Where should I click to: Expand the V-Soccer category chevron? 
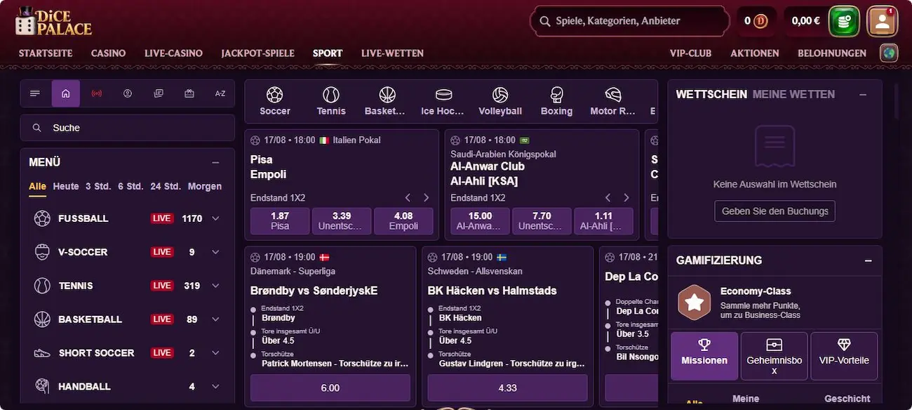point(215,252)
